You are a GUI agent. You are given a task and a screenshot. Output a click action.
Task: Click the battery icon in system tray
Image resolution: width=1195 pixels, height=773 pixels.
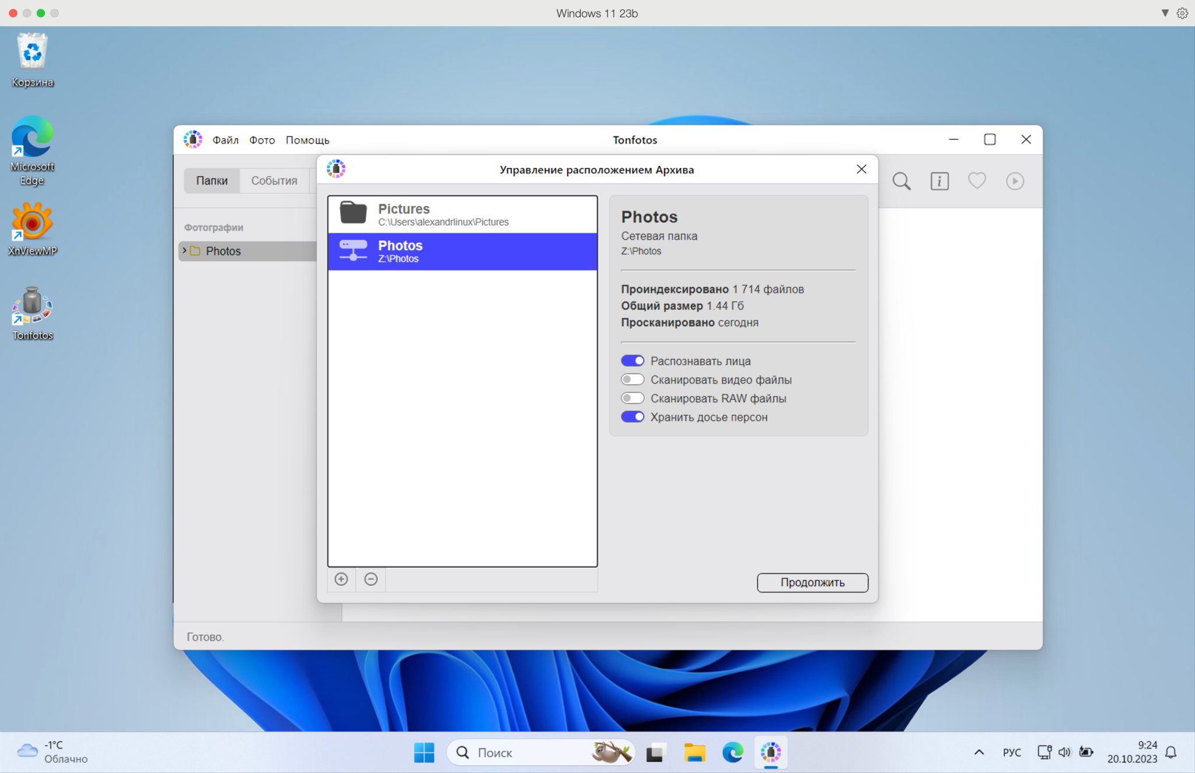coord(1086,753)
